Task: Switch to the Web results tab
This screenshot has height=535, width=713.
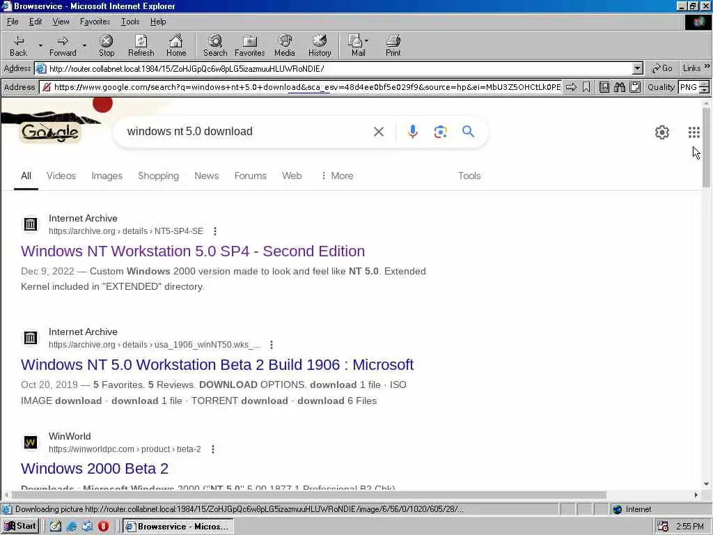Action: tap(292, 176)
